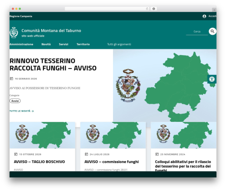The height and width of the screenshot is (191, 226).
Task: Click the arrow icon next to Tutte le novità
Action: (x=33, y=111)
